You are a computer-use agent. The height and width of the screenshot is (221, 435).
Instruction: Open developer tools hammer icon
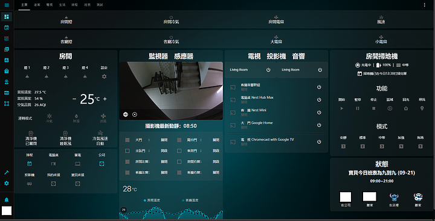(7, 172)
